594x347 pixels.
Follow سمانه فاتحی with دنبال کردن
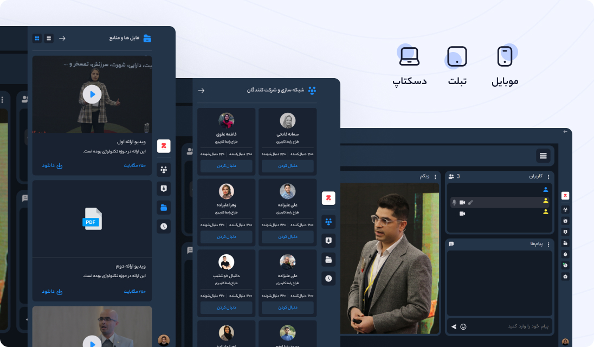[288, 166]
